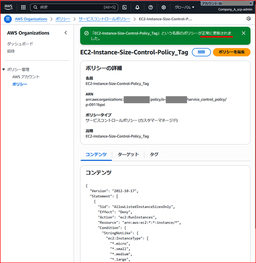256x263 pixels.
Task: Open 招待 in the sidebar
Action: 11,51
